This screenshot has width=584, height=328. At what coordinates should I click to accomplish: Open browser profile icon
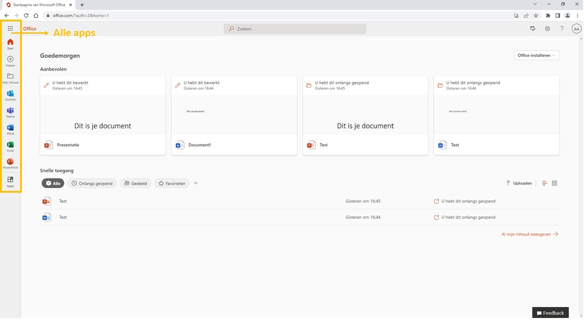coord(568,15)
